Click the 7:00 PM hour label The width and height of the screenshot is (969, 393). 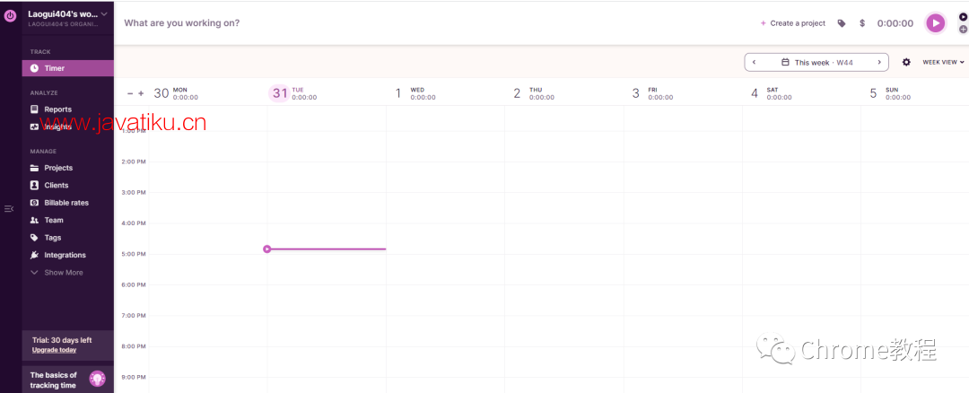coord(134,316)
